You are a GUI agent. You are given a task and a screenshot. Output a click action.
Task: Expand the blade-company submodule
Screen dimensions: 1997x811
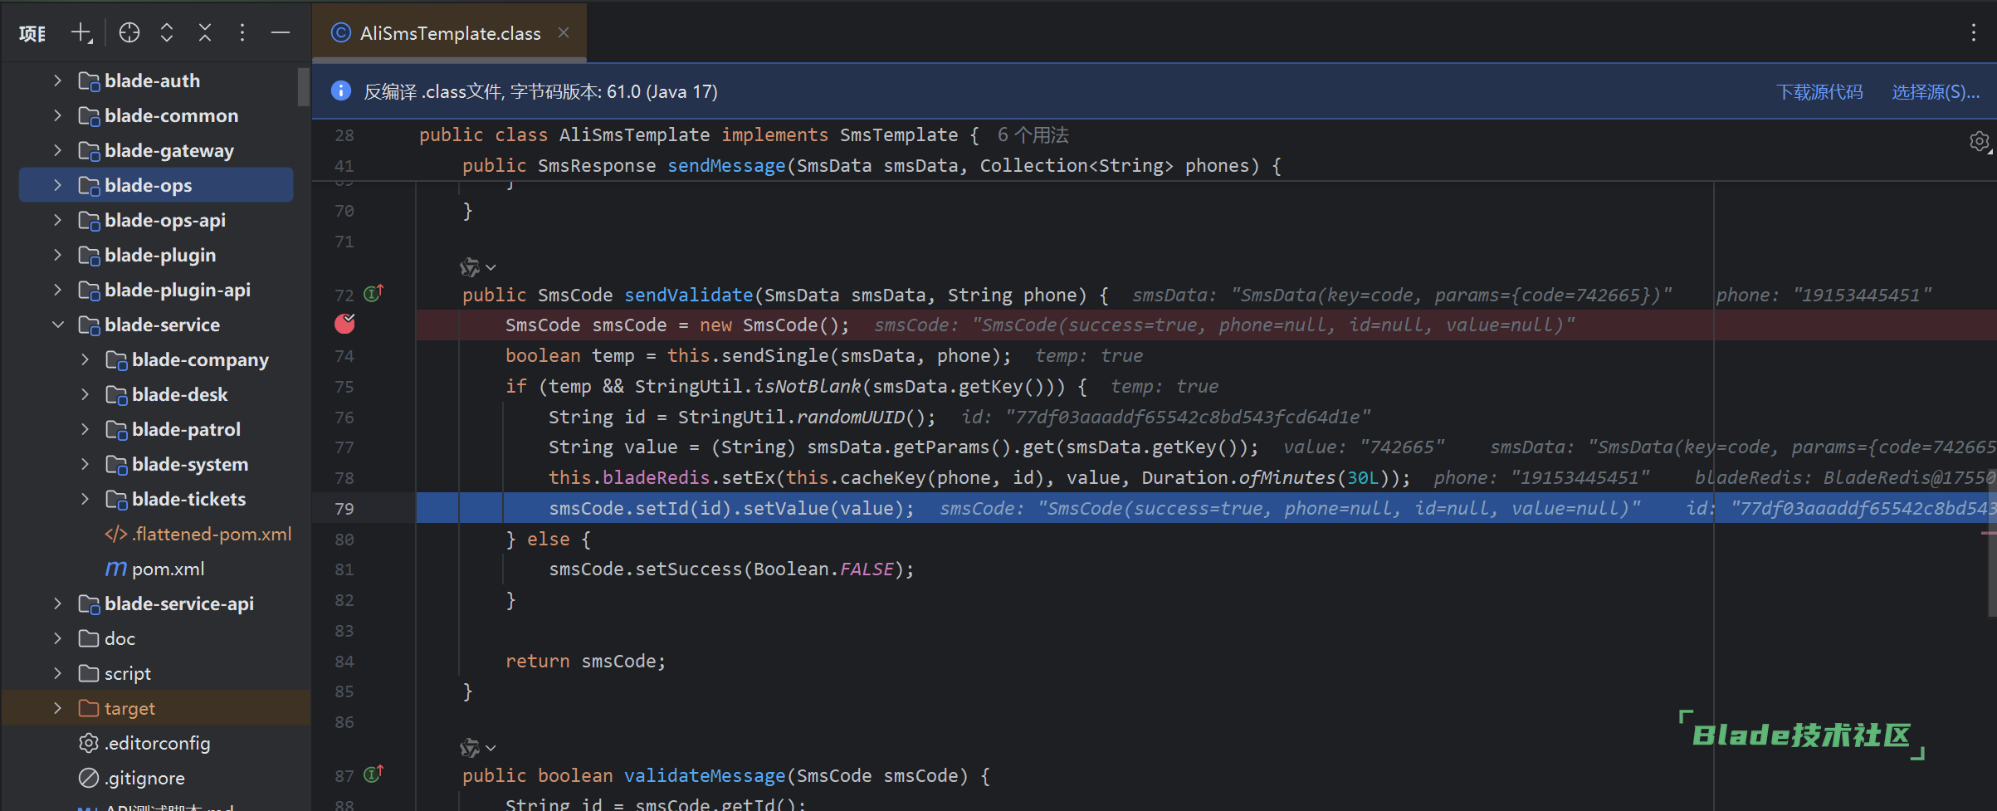pyautogui.click(x=85, y=359)
